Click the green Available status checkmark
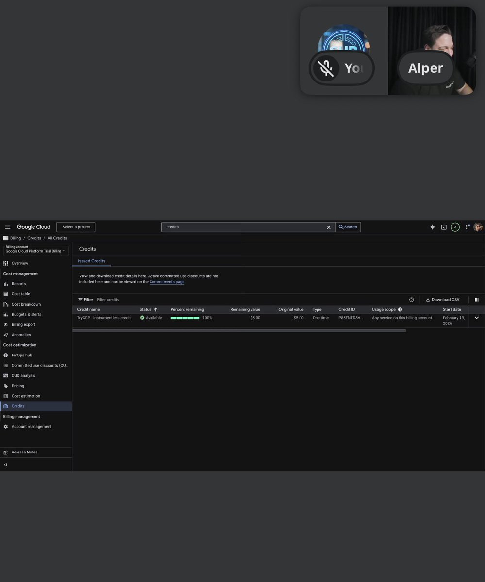The image size is (485, 582). tap(142, 318)
